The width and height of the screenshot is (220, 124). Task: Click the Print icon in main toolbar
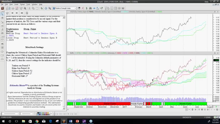pos(21,8)
